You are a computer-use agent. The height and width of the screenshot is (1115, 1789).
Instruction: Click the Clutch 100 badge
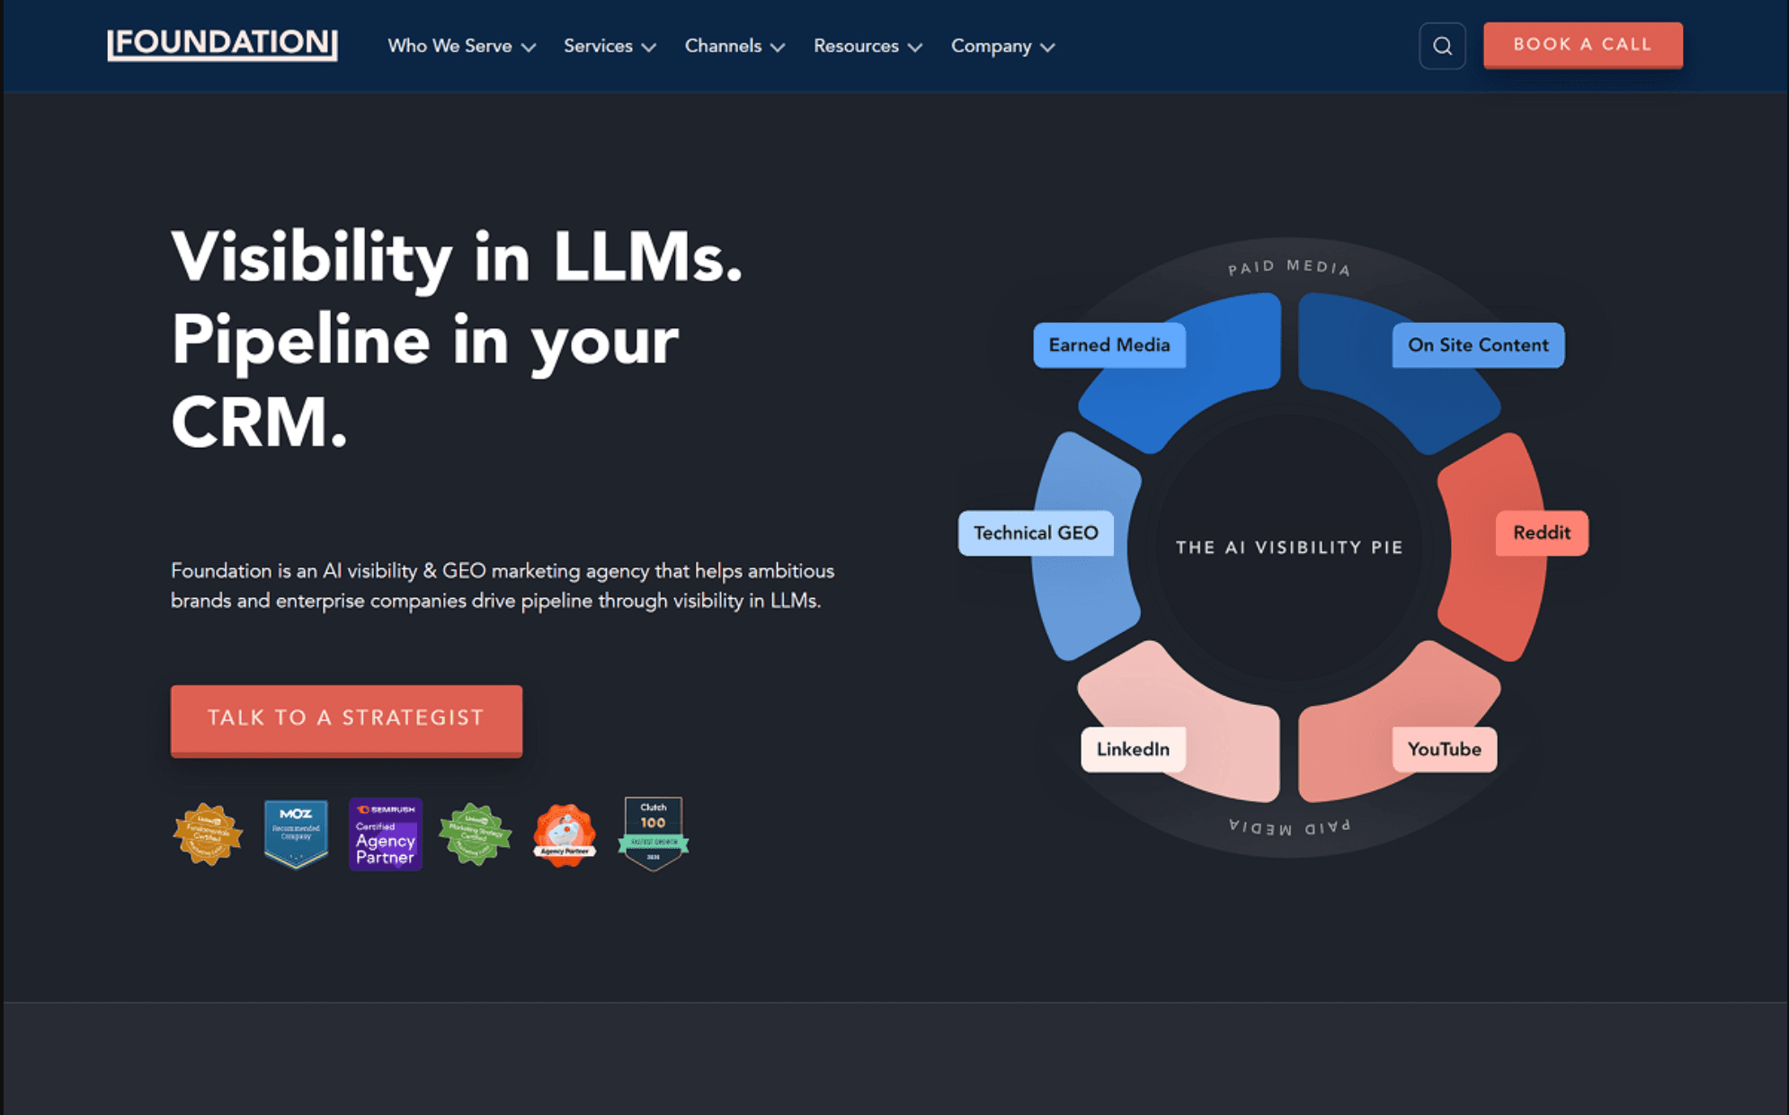click(654, 834)
